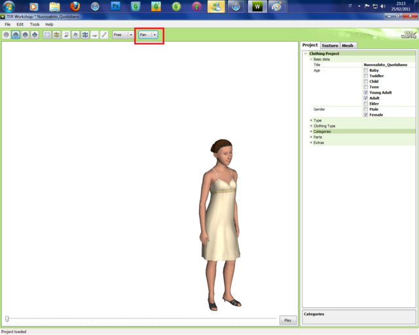Viewport: 419px width, 335px height.
Task: Open the Tools menu
Action: point(35,24)
